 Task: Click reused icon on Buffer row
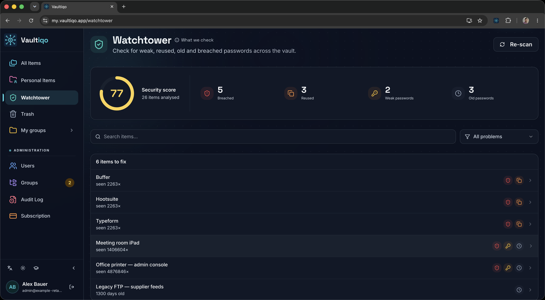point(519,180)
